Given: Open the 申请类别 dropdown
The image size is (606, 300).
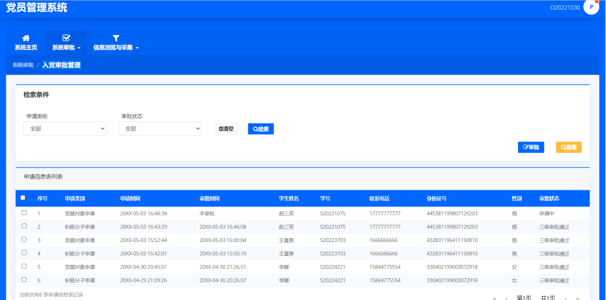Looking at the screenshot, I should (65, 129).
